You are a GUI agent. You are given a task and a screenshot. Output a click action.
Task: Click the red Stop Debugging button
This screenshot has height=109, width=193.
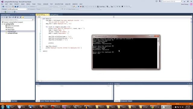[x=81, y=7]
